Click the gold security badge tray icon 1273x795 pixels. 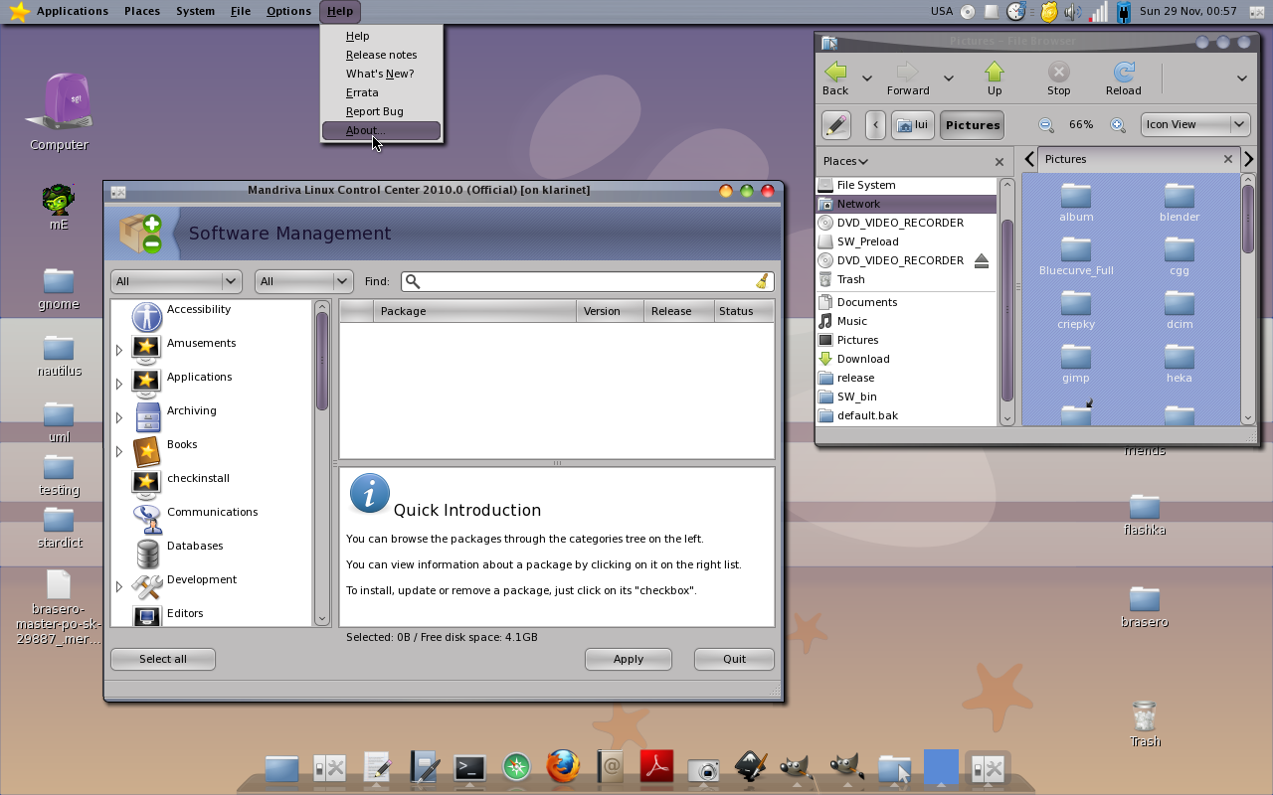point(1048,12)
